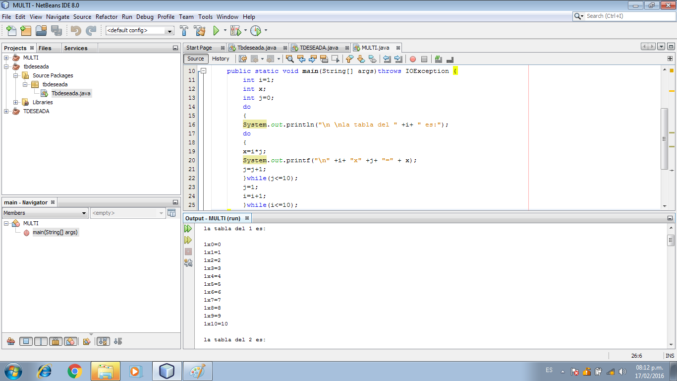Open the Members filter dropdown in Navigator
Screen dimensions: 677x381
[84, 212]
